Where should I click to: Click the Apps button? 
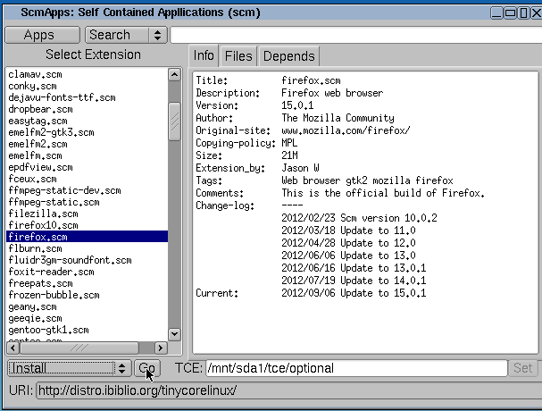pyautogui.click(x=43, y=35)
